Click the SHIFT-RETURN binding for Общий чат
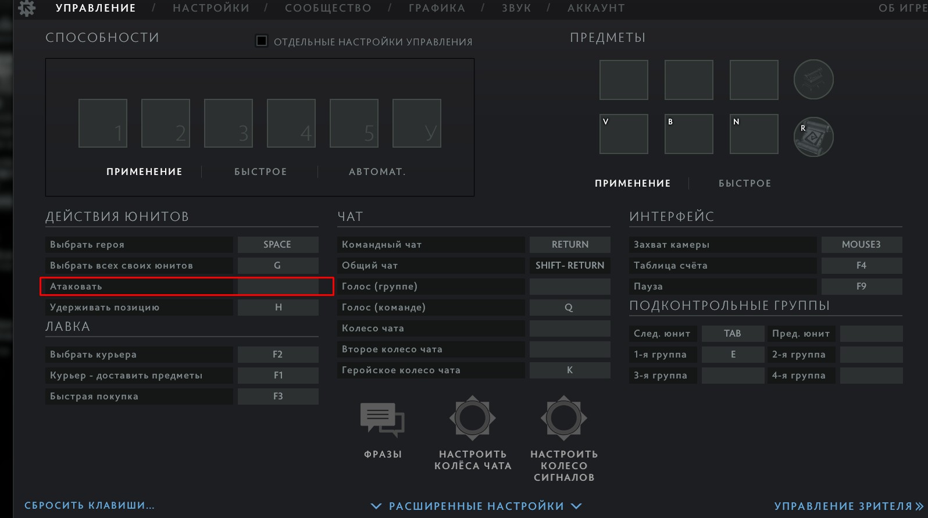This screenshot has height=518, width=928. pos(570,265)
